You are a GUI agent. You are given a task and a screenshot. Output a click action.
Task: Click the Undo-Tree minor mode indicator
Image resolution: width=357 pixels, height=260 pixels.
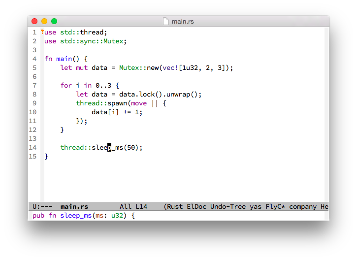coord(228,207)
